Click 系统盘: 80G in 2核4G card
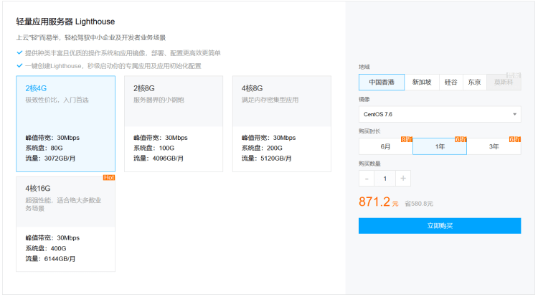The width and height of the screenshot is (538, 297). (x=44, y=148)
